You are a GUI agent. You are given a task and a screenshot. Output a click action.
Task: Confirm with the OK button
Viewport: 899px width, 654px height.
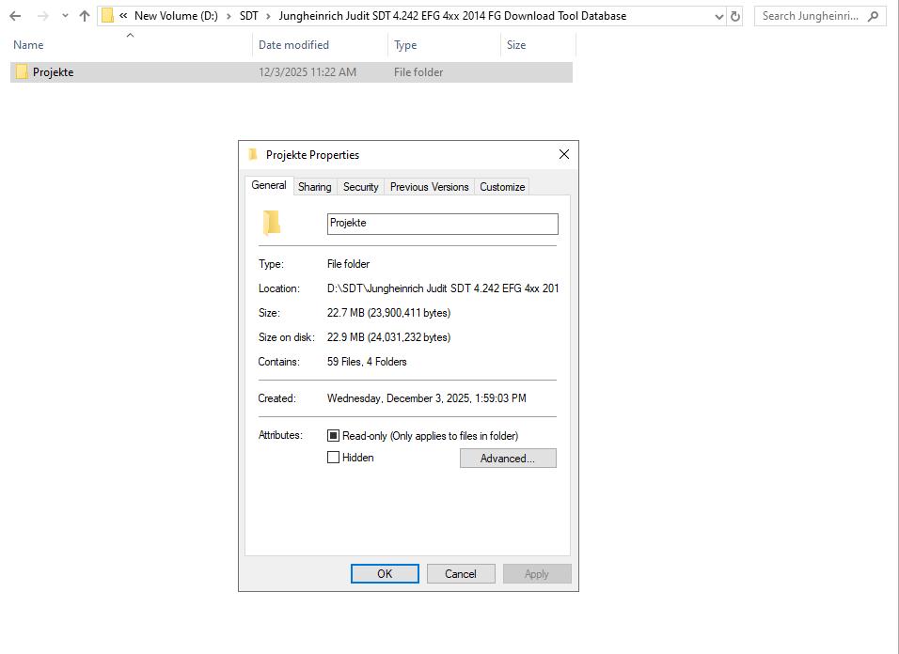coord(385,574)
